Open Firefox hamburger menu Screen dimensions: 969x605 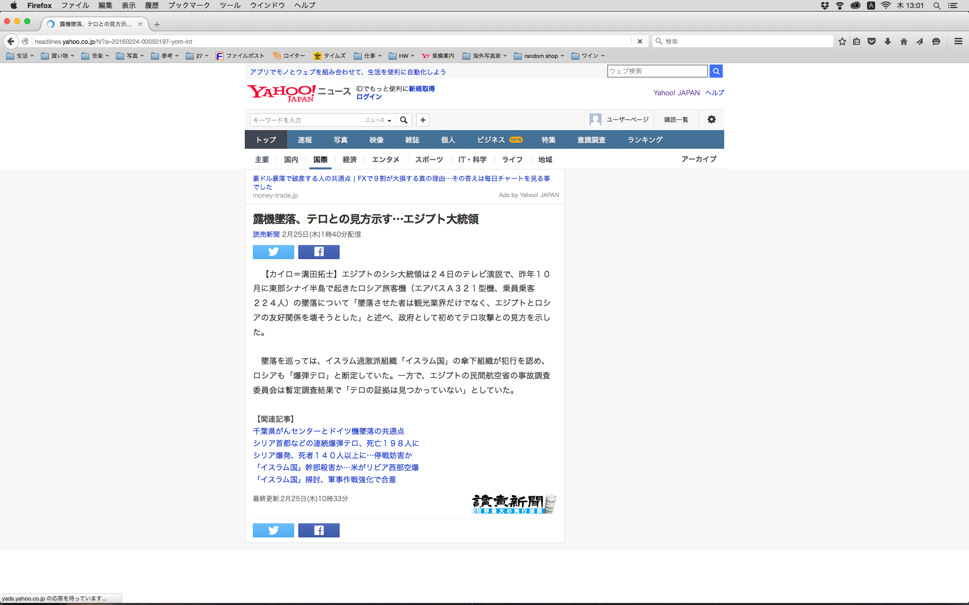point(958,41)
